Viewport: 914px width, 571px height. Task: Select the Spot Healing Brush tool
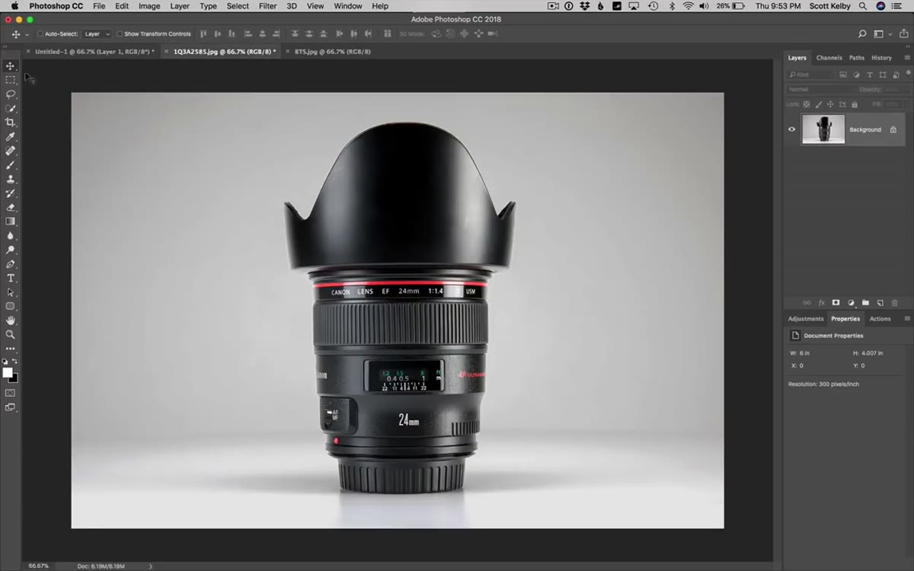coord(10,151)
